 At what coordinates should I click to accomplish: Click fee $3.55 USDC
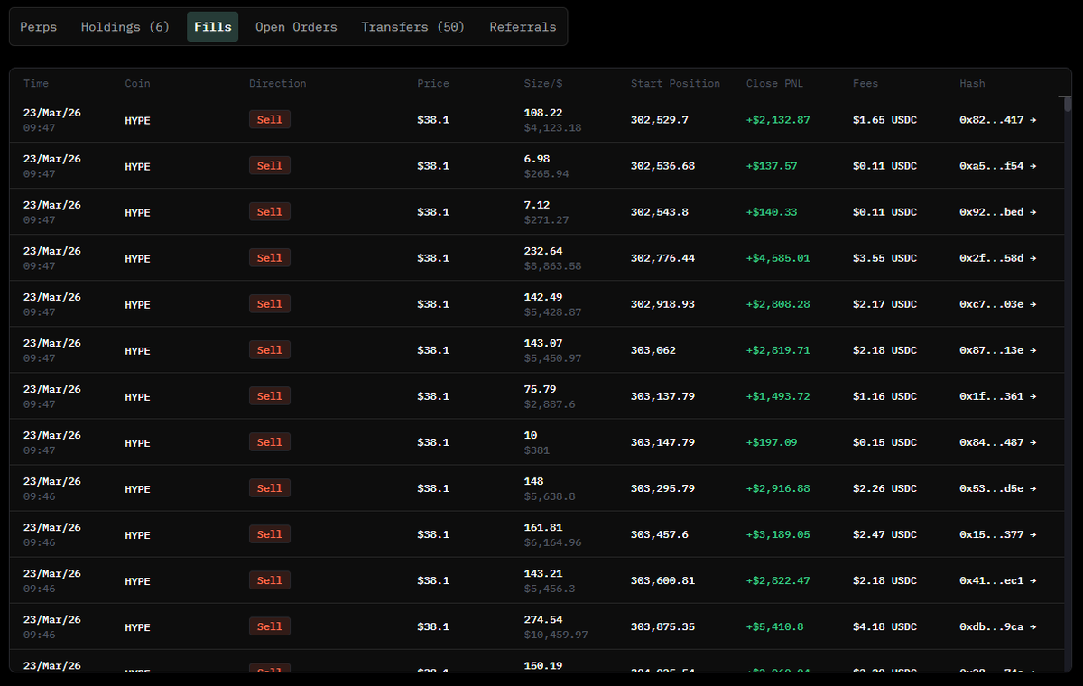point(884,258)
